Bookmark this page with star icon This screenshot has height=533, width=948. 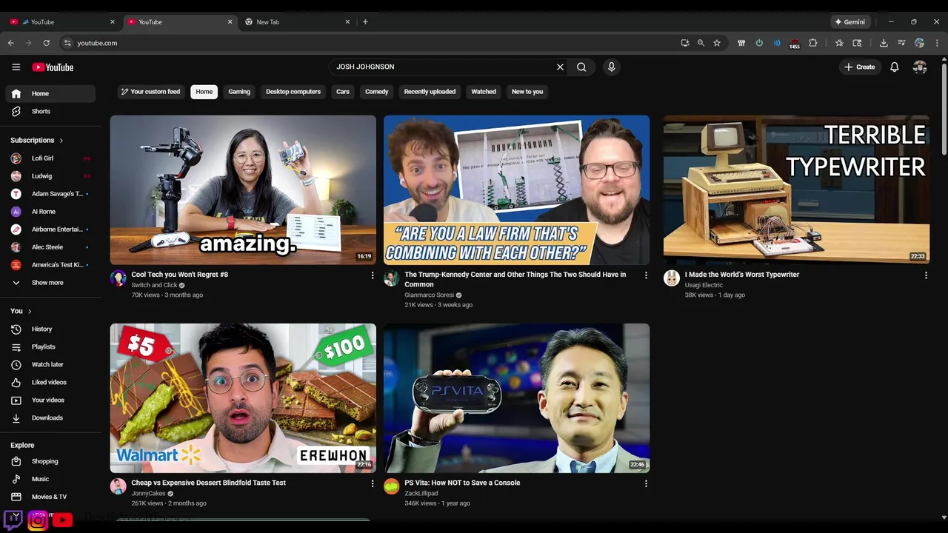716,43
